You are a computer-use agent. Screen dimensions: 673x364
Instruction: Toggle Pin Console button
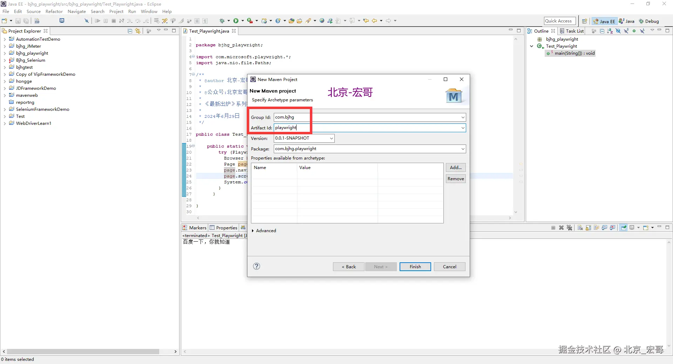coord(624,228)
